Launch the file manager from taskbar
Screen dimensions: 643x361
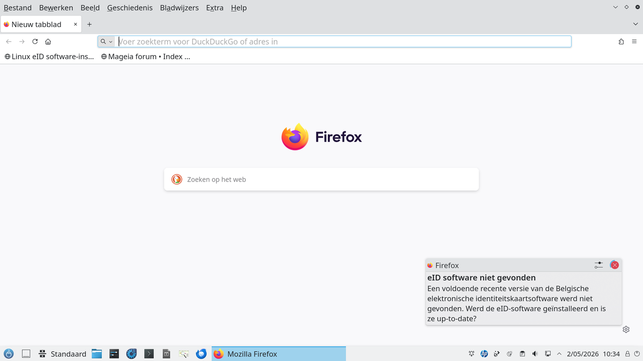coord(96,354)
